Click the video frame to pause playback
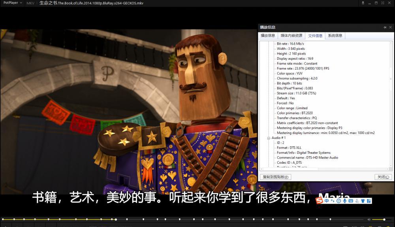The image size is (395, 227). click(128, 111)
